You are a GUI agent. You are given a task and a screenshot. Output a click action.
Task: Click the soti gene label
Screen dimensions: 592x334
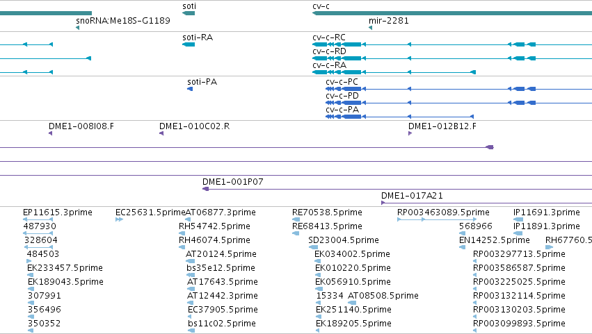pyautogui.click(x=189, y=6)
